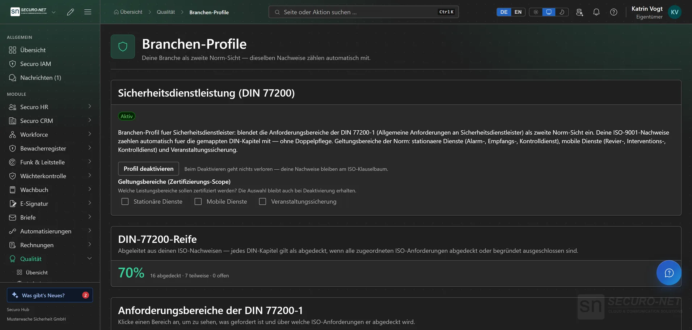692x330 pixels.
Task: Expand Securo HR chevron
Action: (89, 107)
